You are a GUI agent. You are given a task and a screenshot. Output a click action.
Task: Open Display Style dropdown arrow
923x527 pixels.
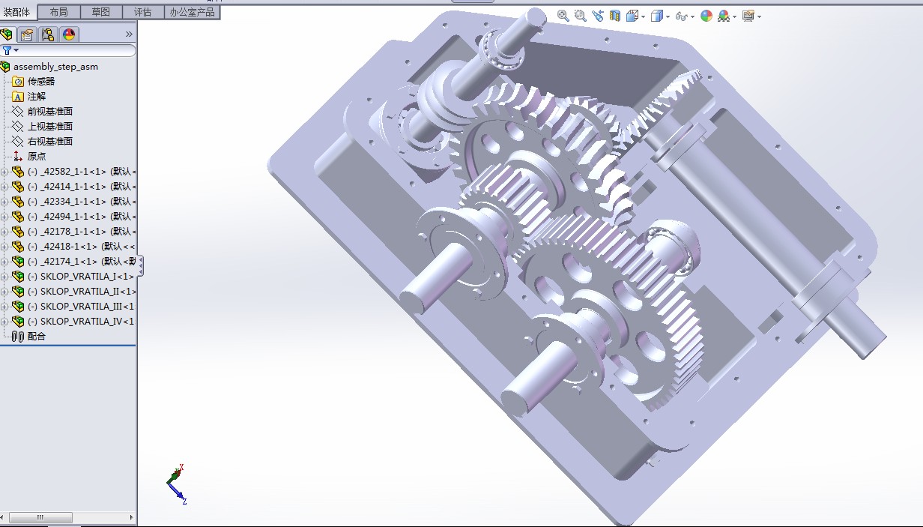[x=668, y=16]
